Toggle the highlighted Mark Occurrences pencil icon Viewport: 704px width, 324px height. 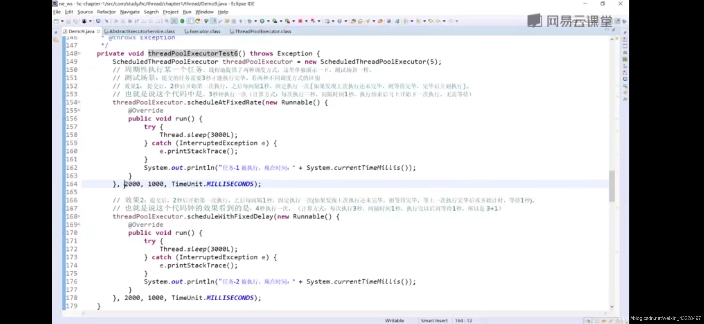tap(213, 21)
